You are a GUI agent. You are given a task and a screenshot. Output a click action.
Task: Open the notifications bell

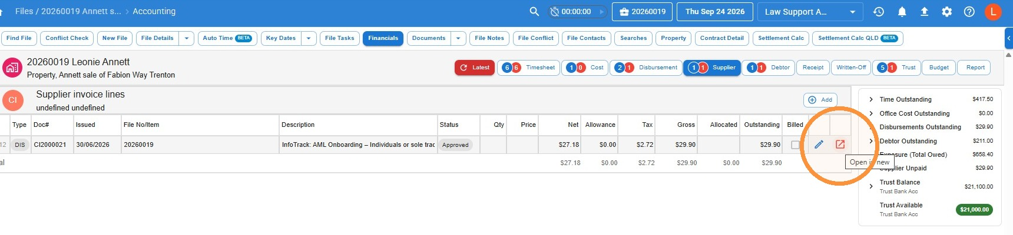coord(902,12)
